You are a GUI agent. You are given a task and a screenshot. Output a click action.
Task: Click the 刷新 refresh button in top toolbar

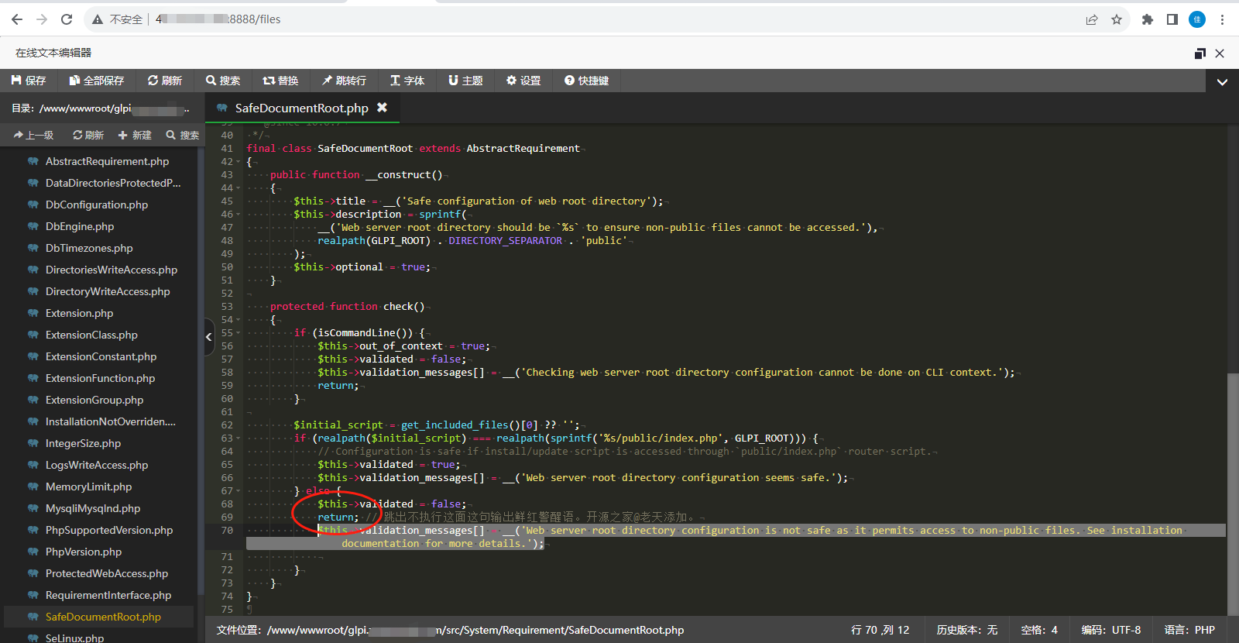tap(165, 81)
